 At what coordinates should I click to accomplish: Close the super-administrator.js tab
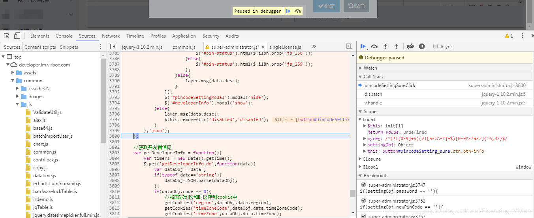pos(263,47)
